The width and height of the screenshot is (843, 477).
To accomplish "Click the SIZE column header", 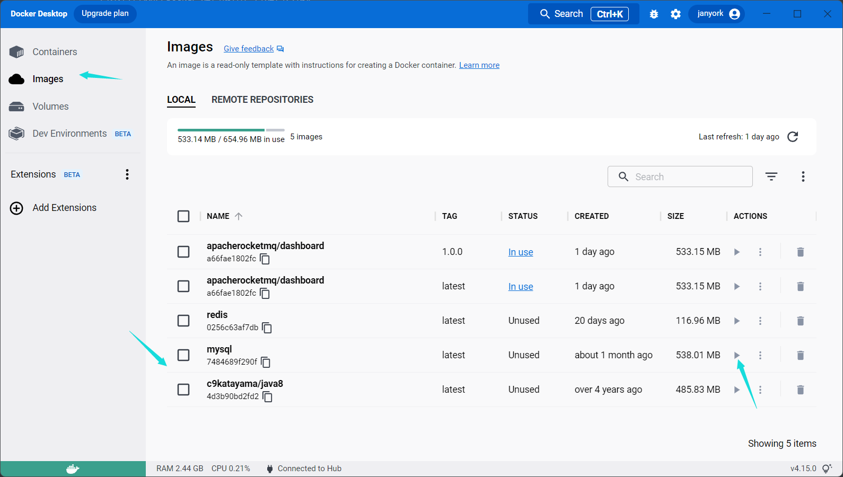I will coord(675,216).
